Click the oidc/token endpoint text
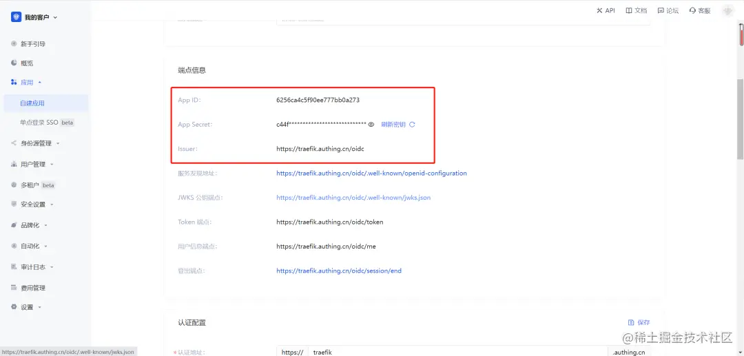The height and width of the screenshot is (356, 744). (330, 222)
